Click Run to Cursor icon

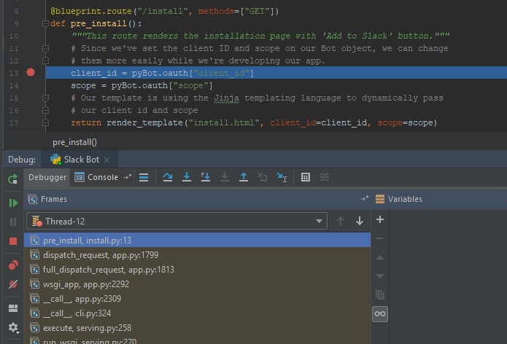(x=282, y=177)
